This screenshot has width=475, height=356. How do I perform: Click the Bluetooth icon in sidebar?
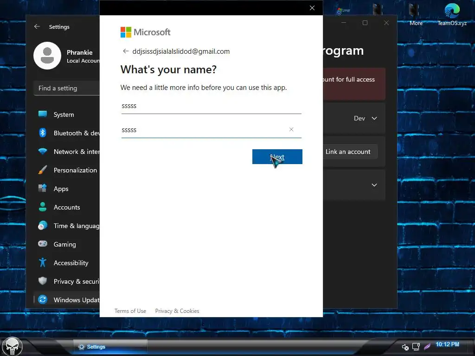coord(43,133)
